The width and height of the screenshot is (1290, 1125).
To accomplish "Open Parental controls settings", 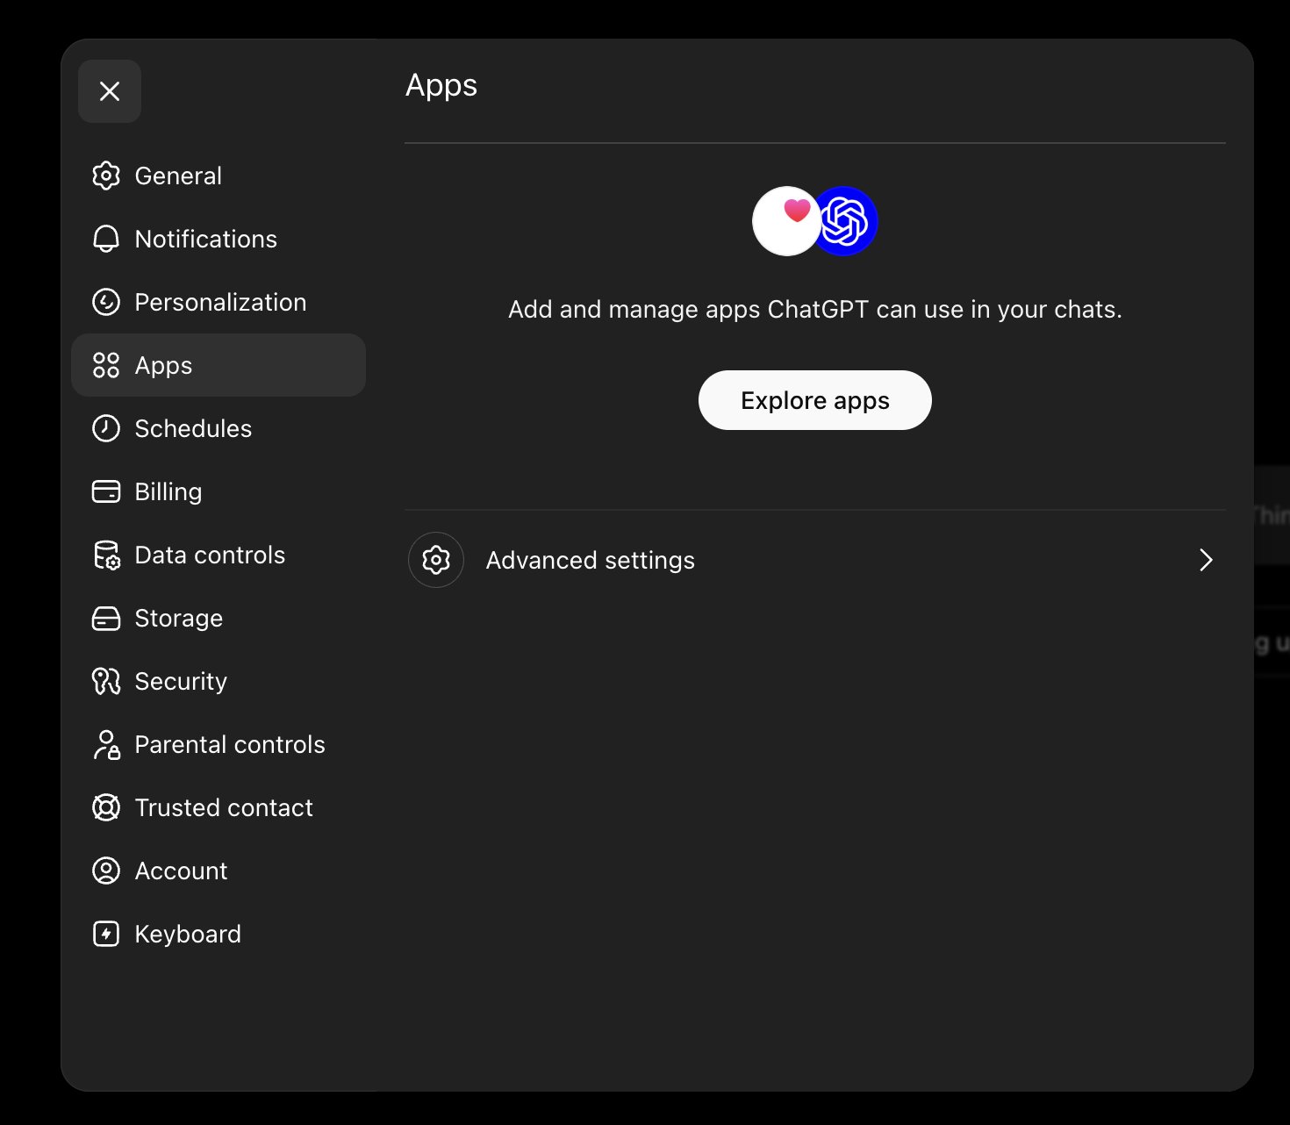I will tap(219, 744).
